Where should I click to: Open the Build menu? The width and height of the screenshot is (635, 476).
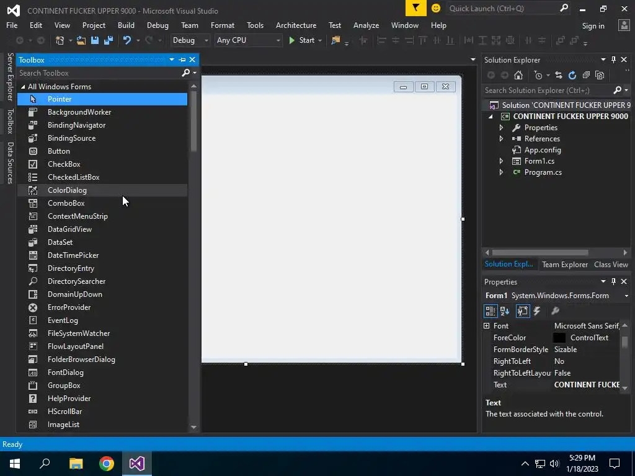[126, 25]
